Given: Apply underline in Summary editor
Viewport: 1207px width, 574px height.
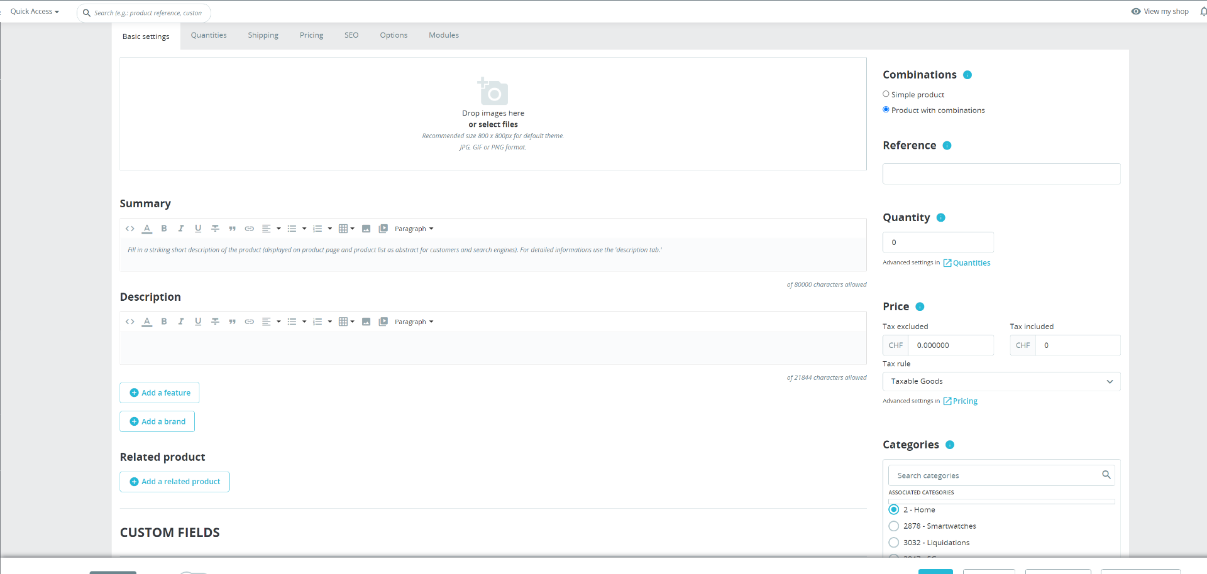Looking at the screenshot, I should pyautogui.click(x=198, y=229).
